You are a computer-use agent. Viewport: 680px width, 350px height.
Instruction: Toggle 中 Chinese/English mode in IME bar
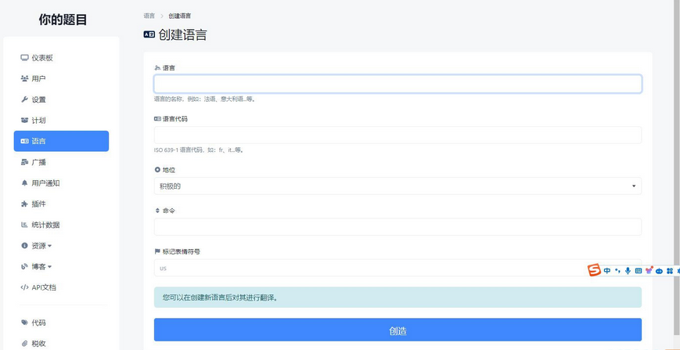pyautogui.click(x=607, y=271)
